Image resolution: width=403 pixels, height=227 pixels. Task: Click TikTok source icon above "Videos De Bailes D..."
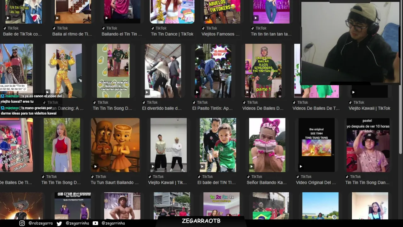pyautogui.click(x=244, y=102)
